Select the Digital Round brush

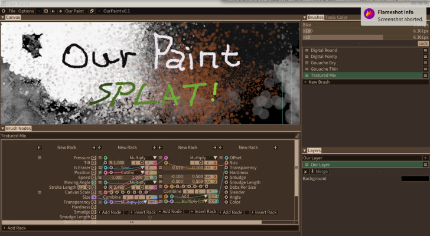tap(366, 50)
